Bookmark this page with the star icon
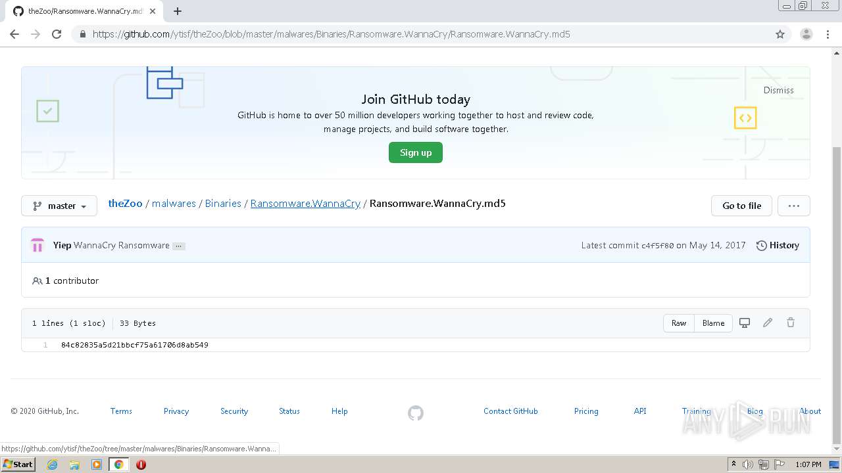This screenshot has height=473, width=842. pyautogui.click(x=780, y=34)
